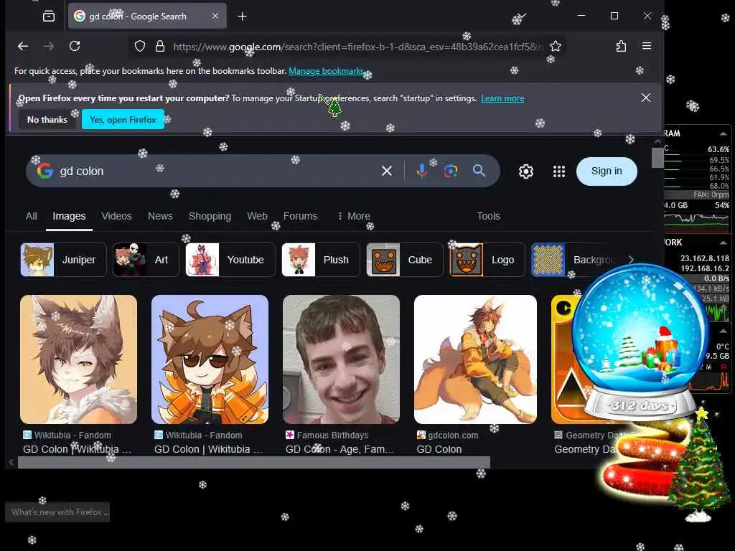Image resolution: width=735 pixels, height=551 pixels.
Task: Expand the More search categories menu
Action: click(354, 216)
